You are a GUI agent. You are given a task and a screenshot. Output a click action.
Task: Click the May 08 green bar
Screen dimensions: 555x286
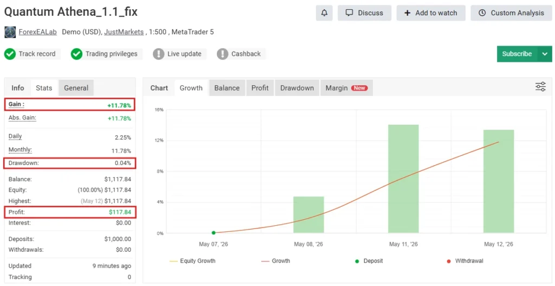(x=308, y=215)
